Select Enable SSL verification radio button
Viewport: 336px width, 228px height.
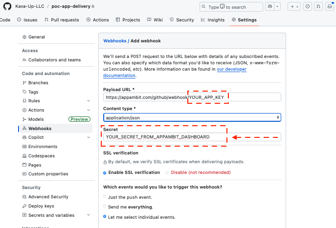coord(105,172)
